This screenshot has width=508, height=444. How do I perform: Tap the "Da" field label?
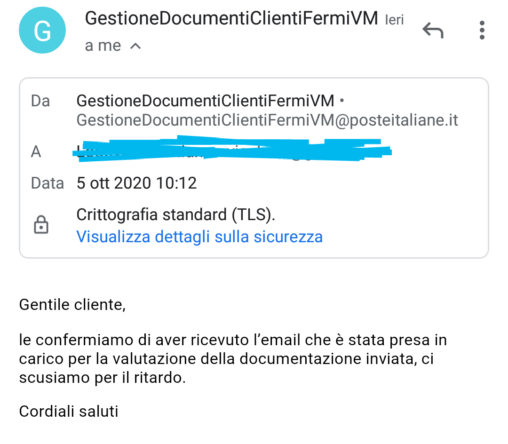[x=40, y=101]
